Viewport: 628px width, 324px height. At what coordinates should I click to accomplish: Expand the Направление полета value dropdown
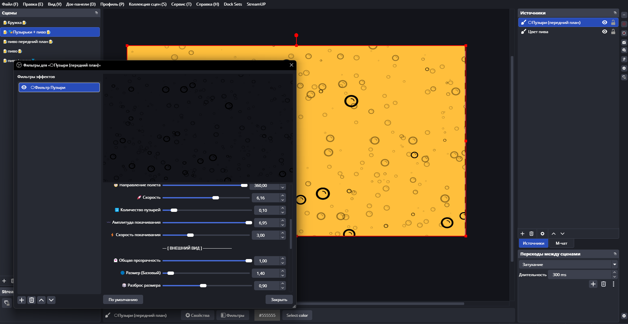282,187
